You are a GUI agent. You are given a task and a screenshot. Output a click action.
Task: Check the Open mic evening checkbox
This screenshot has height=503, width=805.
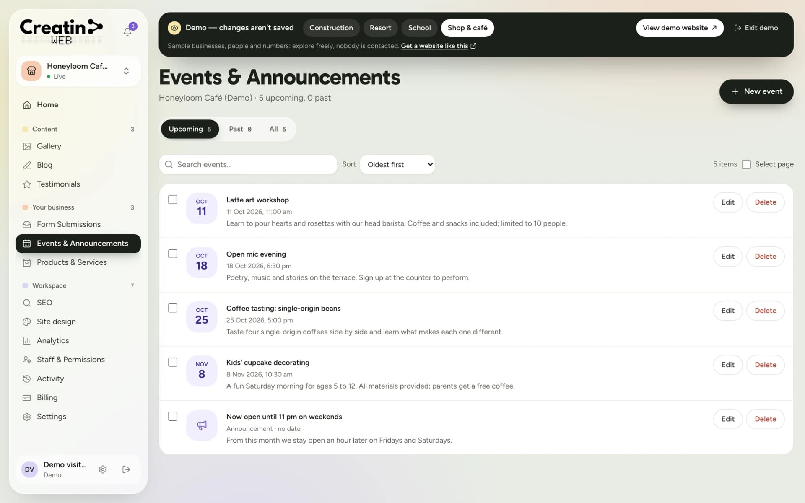point(173,254)
